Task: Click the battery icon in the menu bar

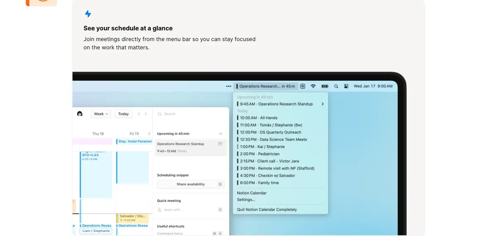Action: pyautogui.click(x=325, y=87)
